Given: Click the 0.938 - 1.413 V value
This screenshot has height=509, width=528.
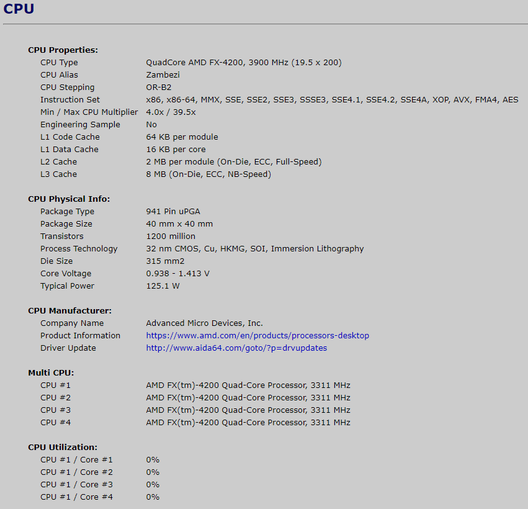Looking at the screenshot, I should pyautogui.click(x=178, y=274).
